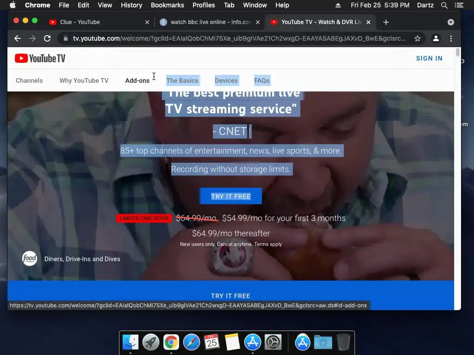Viewport: 474px width, 355px height.
Task: Open a new tab with the plus icon
Action: point(386,22)
